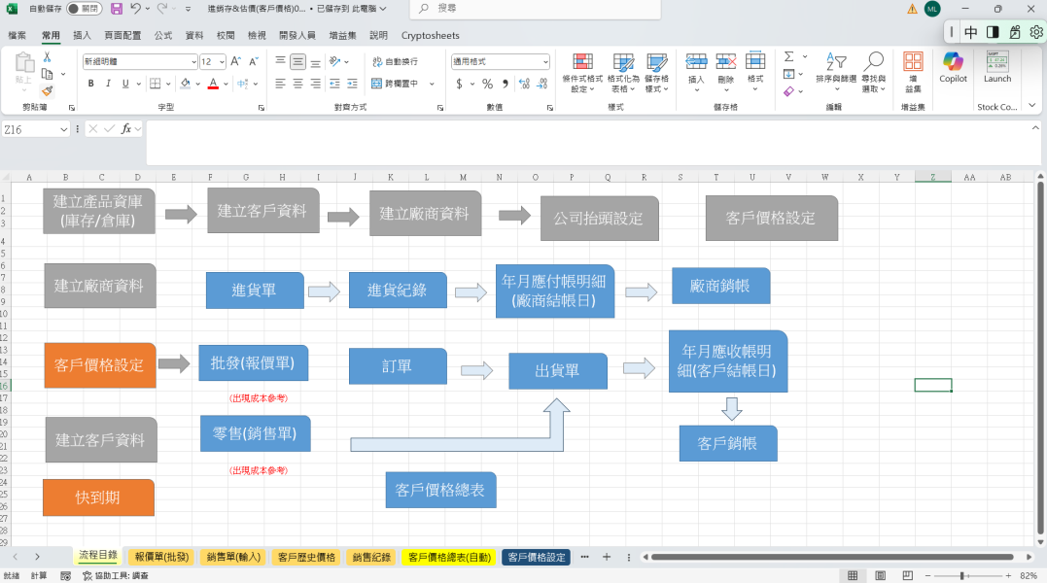This screenshot has width=1047, height=583.
Task: Open the font size dropdown
Action: click(x=222, y=61)
